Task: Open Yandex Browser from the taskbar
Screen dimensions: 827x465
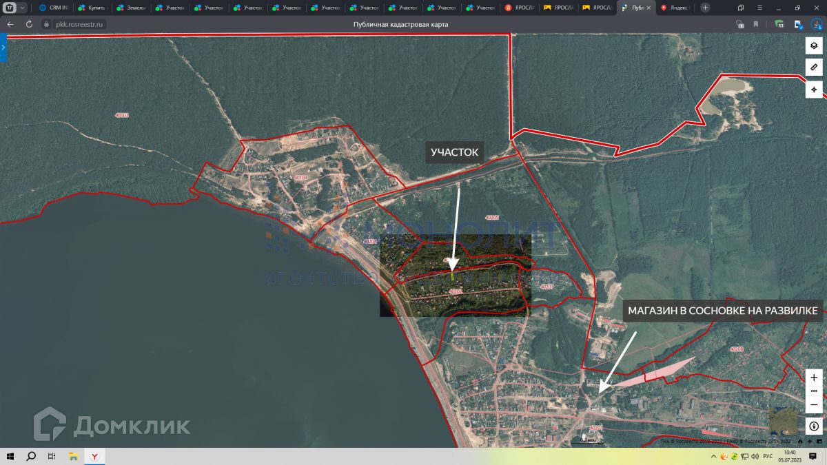Action: tap(94, 457)
